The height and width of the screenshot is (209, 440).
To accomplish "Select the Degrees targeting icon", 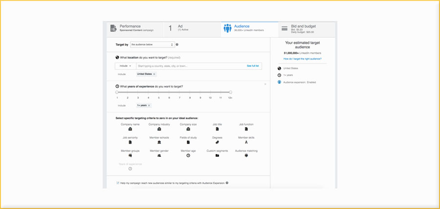I will (x=217, y=142).
